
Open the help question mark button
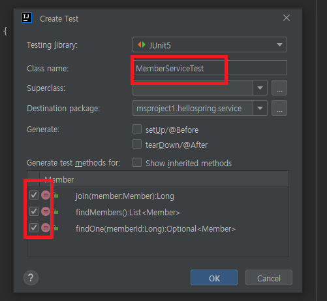[31, 277]
